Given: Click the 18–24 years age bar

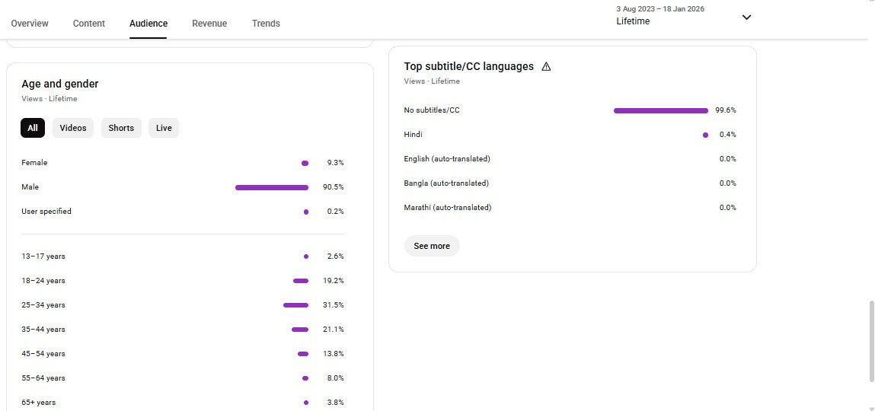Looking at the screenshot, I should point(300,281).
